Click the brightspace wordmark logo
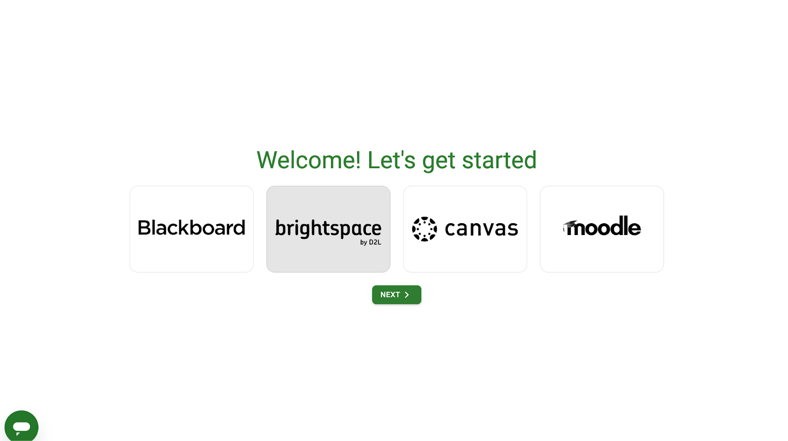Screen dimensions: 788x441 click(x=328, y=229)
